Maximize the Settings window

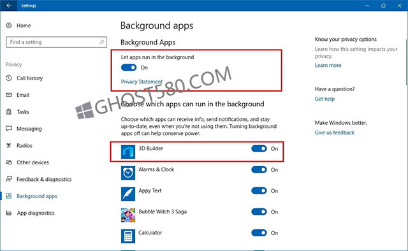pyautogui.click(x=383, y=6)
